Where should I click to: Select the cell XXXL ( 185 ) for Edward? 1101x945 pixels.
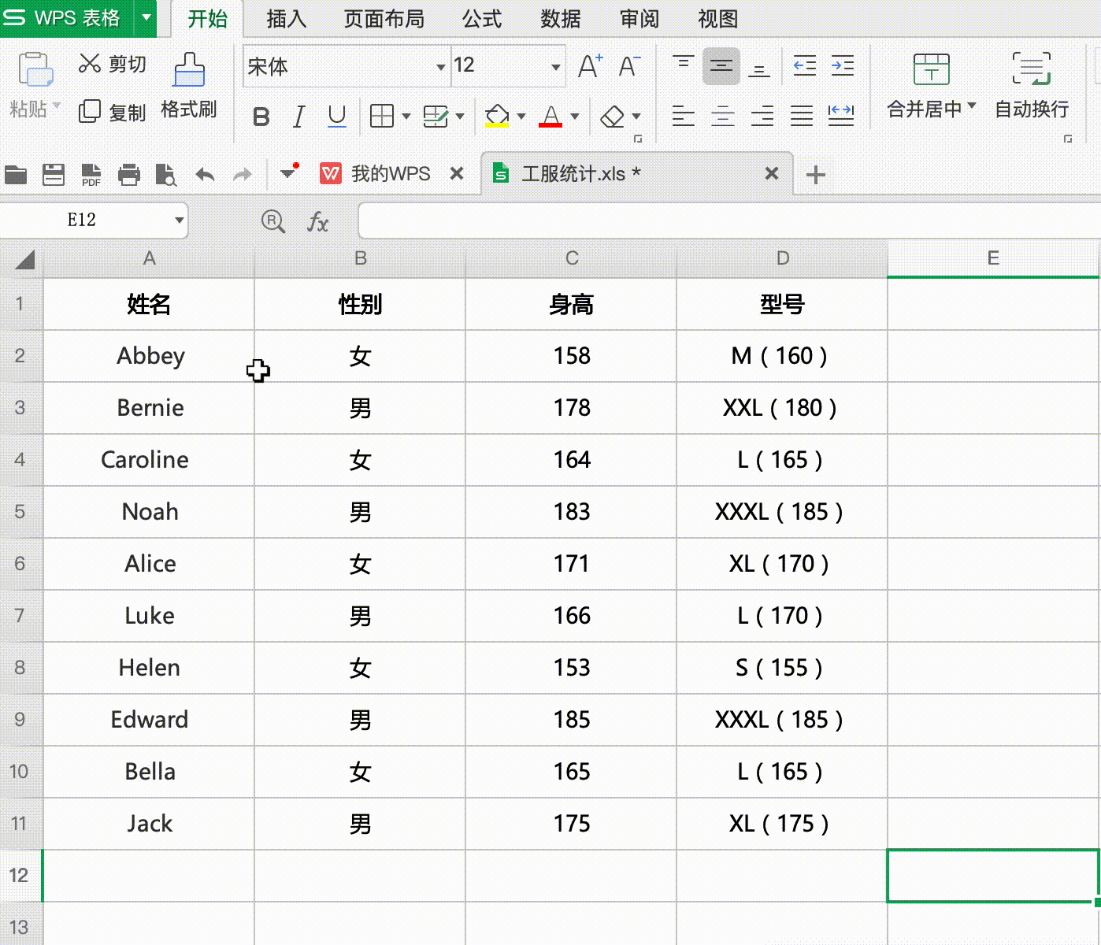[781, 720]
